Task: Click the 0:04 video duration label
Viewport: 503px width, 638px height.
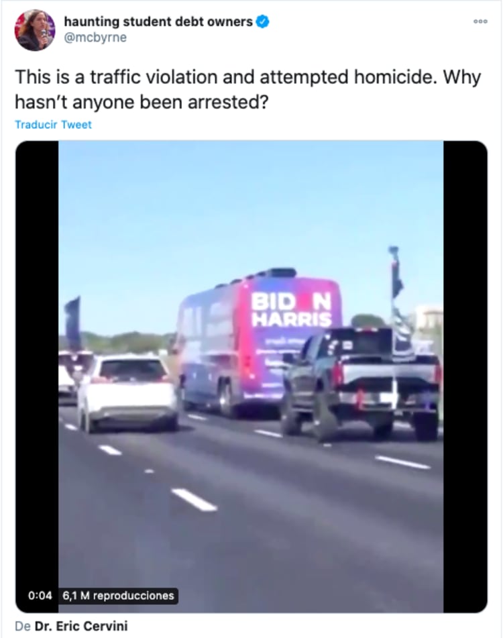Action: point(40,596)
